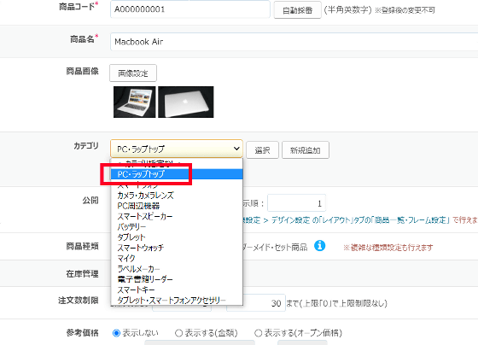Select スマートスピーカー category option

177,216
